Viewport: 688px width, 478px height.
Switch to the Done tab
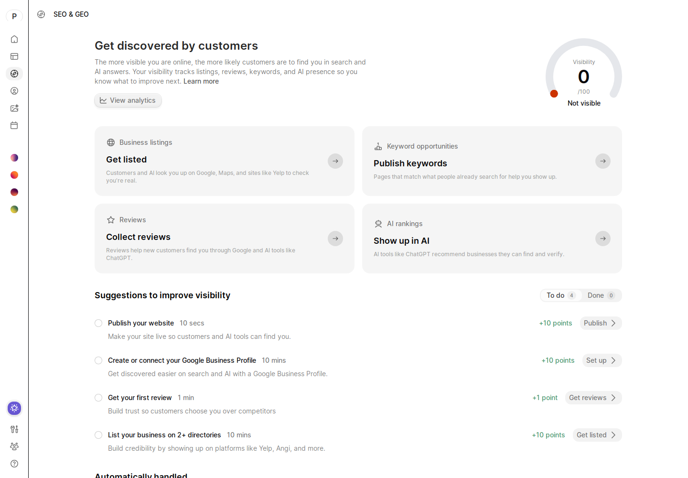point(601,295)
